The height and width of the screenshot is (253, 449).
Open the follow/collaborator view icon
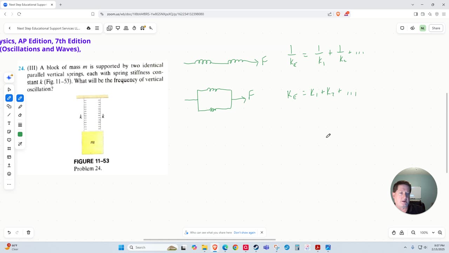click(x=402, y=233)
